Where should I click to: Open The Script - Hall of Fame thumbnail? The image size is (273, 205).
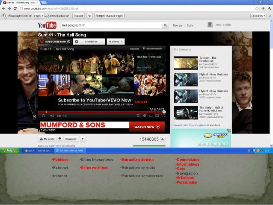(x=186, y=113)
